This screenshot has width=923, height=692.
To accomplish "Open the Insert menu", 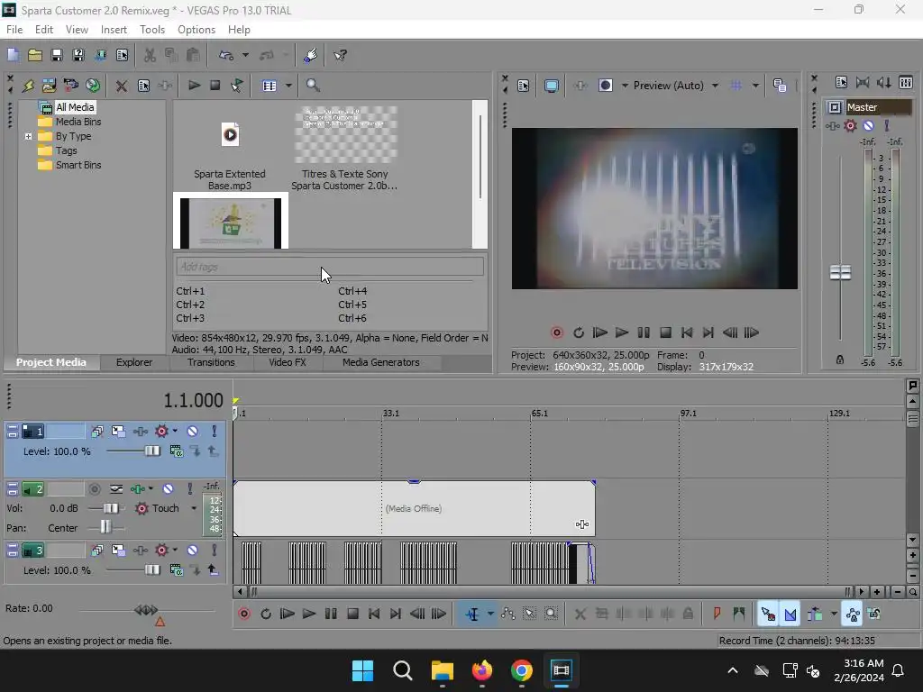I will click(x=114, y=30).
